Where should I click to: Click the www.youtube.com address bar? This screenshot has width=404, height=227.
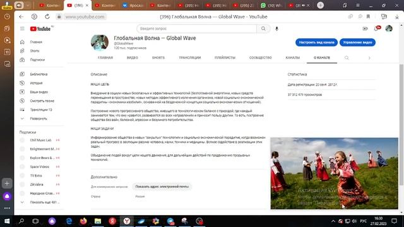85,17
